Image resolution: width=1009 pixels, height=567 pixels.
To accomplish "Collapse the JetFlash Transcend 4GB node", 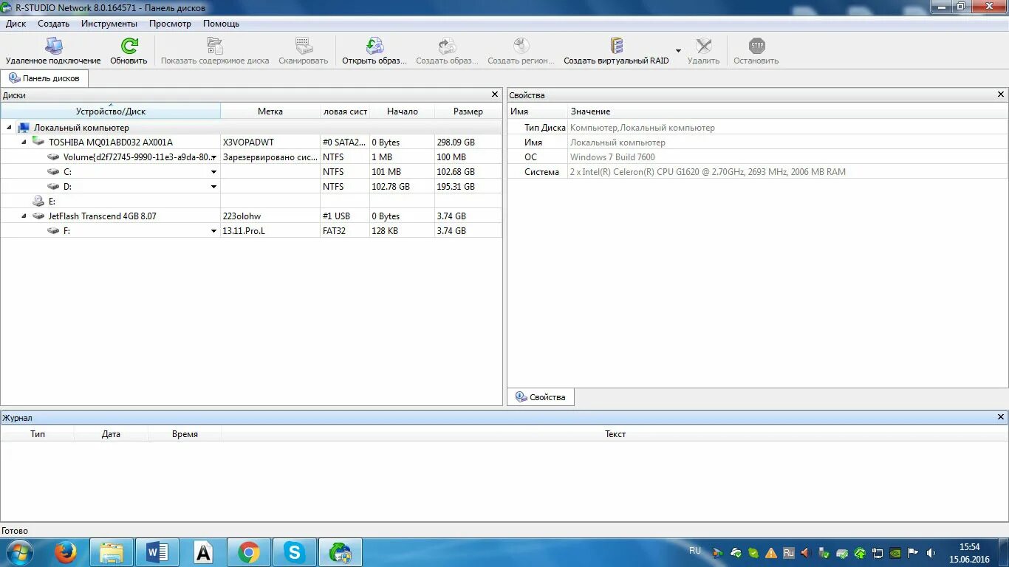I will (24, 216).
